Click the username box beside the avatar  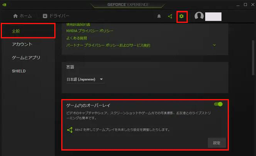[213, 16]
